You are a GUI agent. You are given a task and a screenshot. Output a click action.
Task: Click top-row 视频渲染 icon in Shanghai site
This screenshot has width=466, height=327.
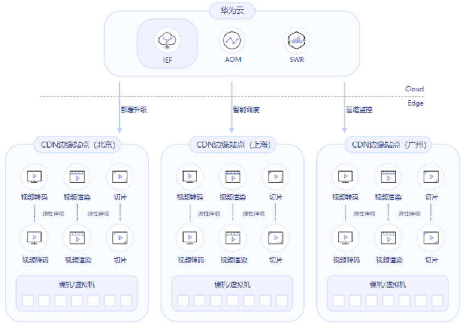point(232,177)
